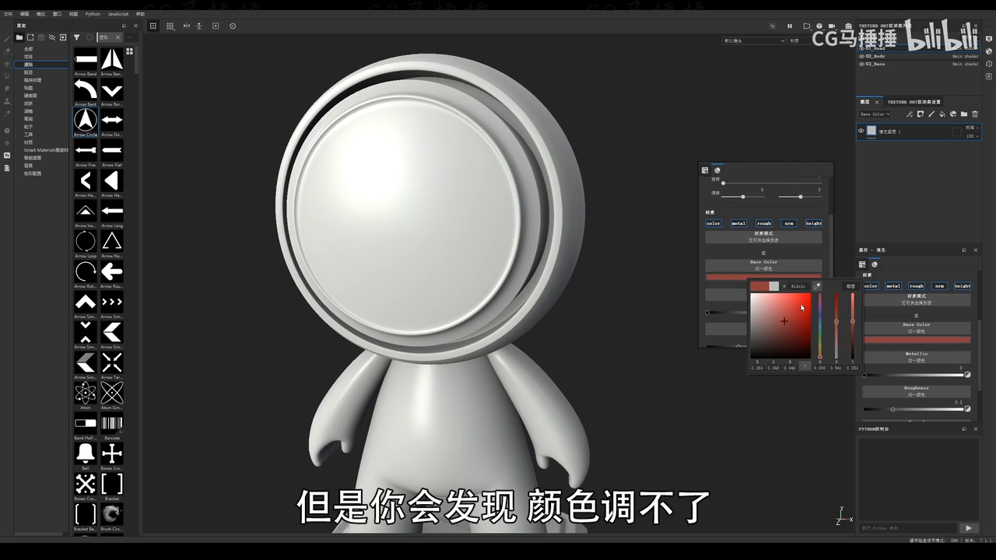The height and width of the screenshot is (560, 996).
Task: Add a fill layer with bucket icon
Action: [x=942, y=114]
